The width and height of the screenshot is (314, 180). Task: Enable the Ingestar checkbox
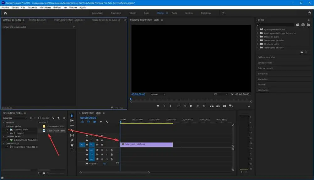40,118
